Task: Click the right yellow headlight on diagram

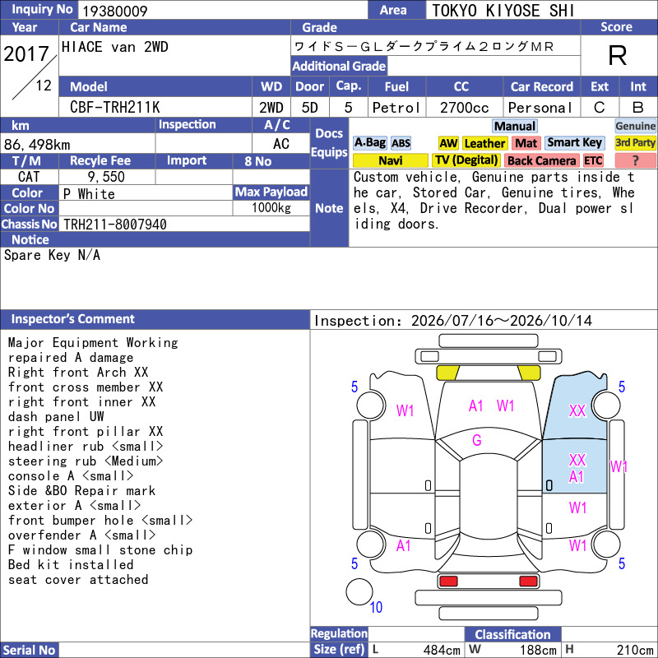Action: (529, 373)
